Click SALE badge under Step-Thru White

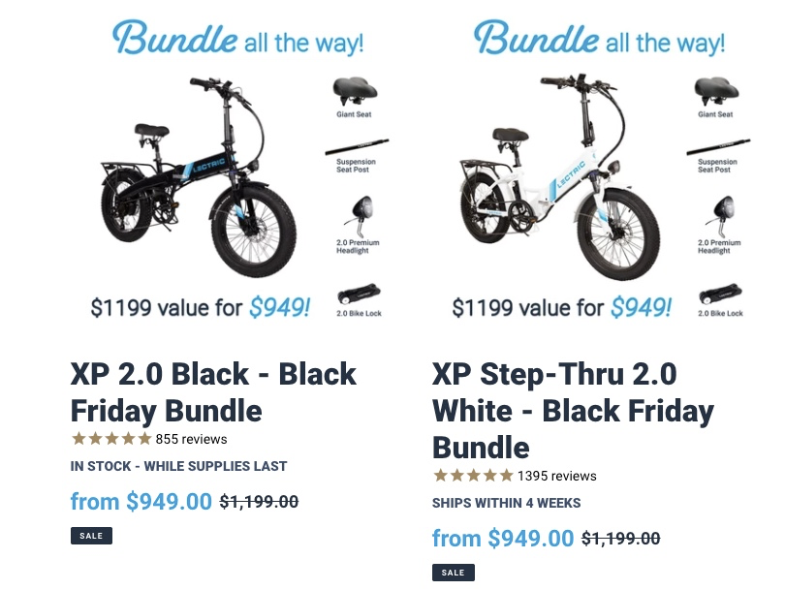(453, 572)
